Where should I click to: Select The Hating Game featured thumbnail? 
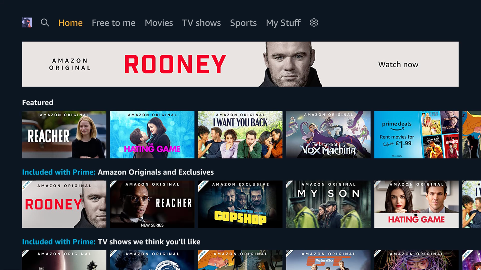152,135
